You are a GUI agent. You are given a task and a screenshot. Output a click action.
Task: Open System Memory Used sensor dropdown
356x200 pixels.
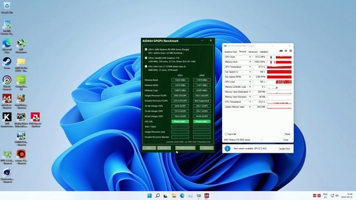click(x=250, y=107)
